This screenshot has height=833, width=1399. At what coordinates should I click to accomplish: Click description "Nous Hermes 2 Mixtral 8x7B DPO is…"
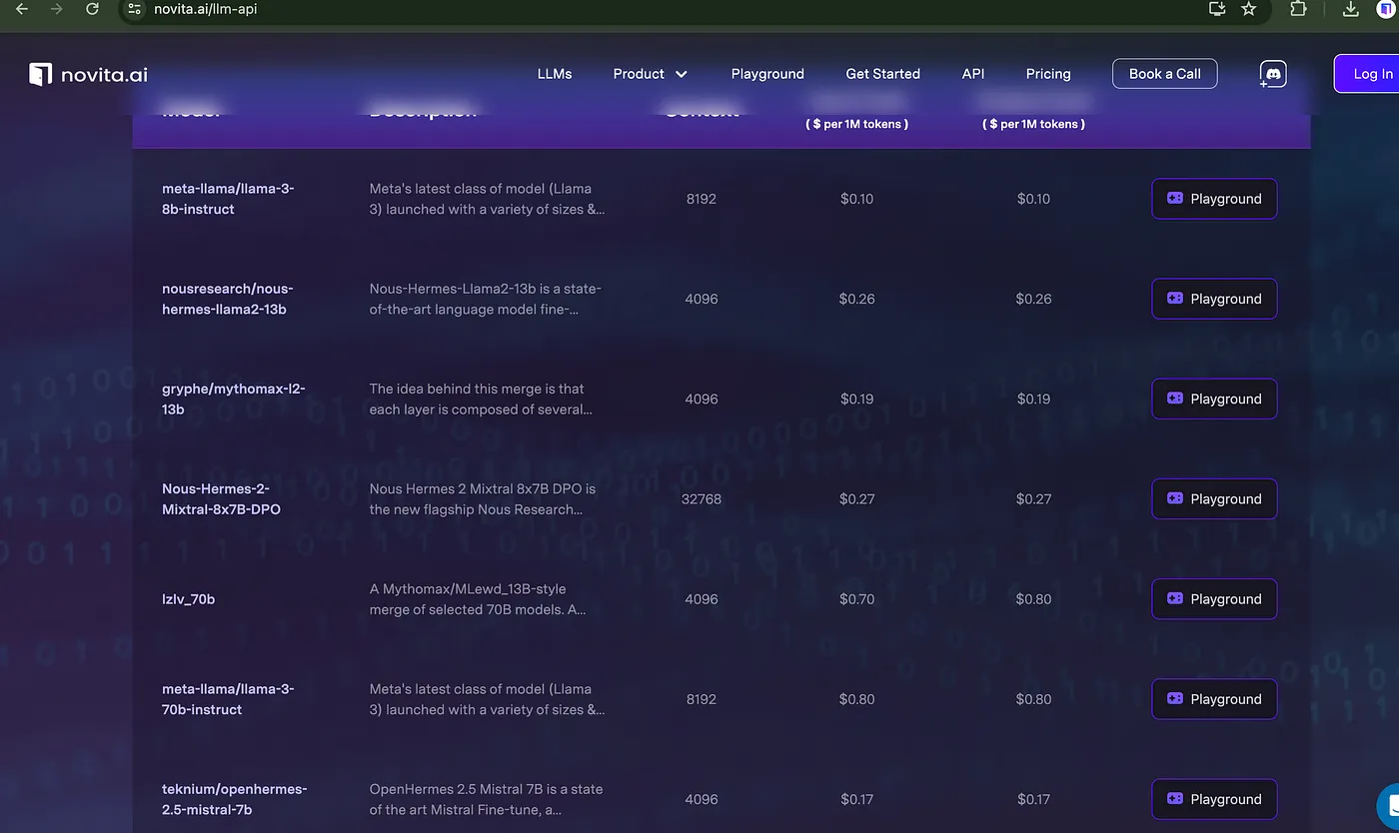click(x=483, y=499)
